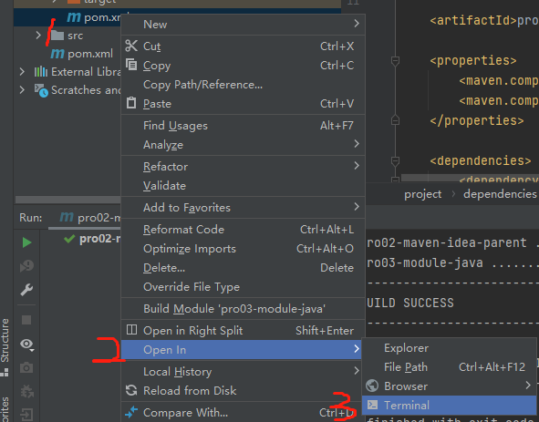Click Validate menu entry
The image size is (539, 422).
tap(243, 186)
